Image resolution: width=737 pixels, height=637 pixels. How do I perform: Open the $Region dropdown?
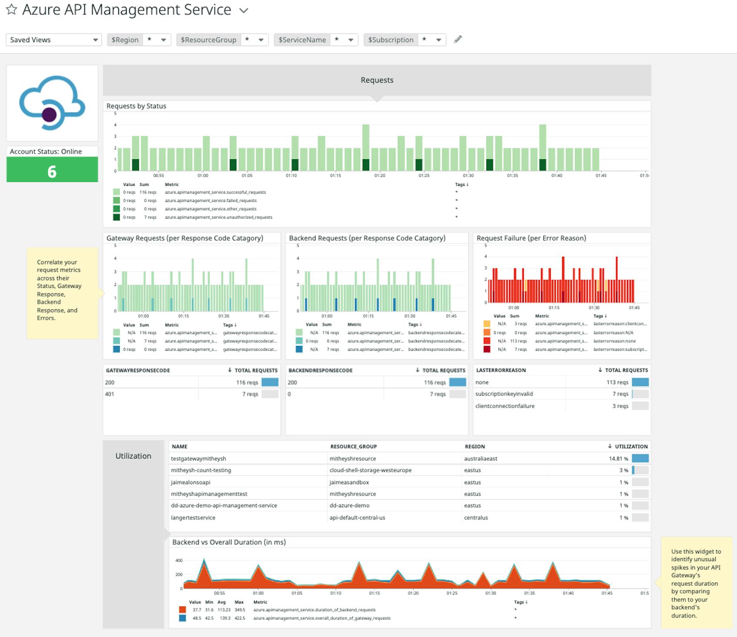tap(164, 40)
